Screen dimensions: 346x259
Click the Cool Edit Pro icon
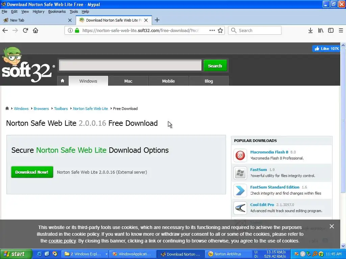240,208
